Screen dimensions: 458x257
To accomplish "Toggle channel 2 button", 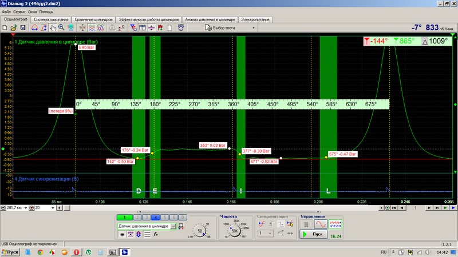I will pos(137,218).
